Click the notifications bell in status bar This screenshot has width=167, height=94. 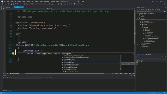[x=165, y=93]
